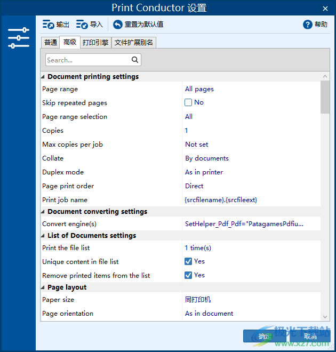Click Print the file list value 1 time(s)
The image size is (336, 352).
coord(198,248)
